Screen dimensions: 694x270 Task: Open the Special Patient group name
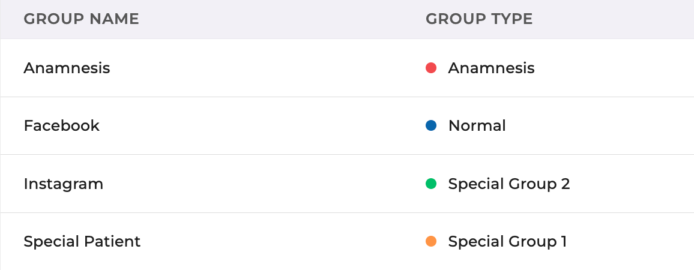pos(82,241)
